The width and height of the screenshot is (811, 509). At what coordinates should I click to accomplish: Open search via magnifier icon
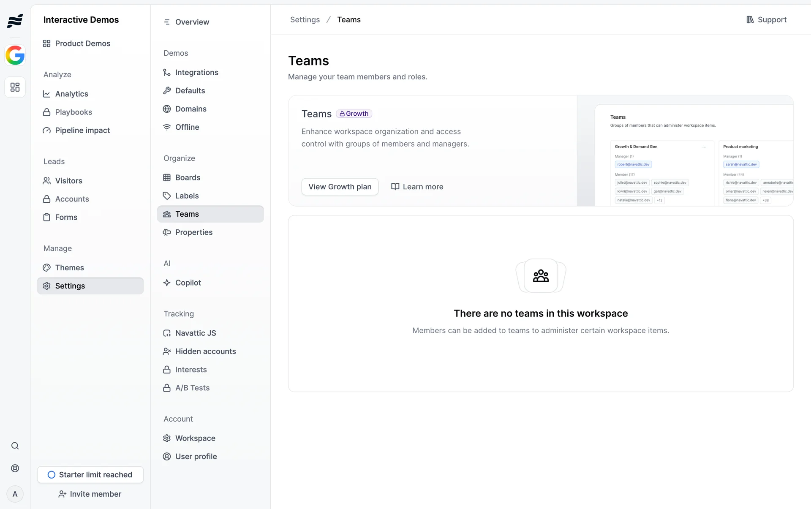(15, 446)
